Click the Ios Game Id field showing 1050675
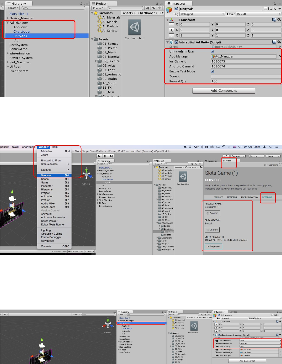 coord(246,61)
